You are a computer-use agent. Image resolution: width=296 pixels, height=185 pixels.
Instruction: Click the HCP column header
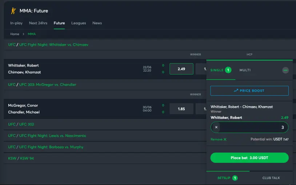(x=249, y=55)
